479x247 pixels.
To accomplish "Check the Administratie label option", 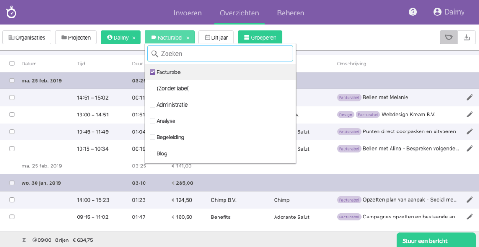I will coord(152,105).
